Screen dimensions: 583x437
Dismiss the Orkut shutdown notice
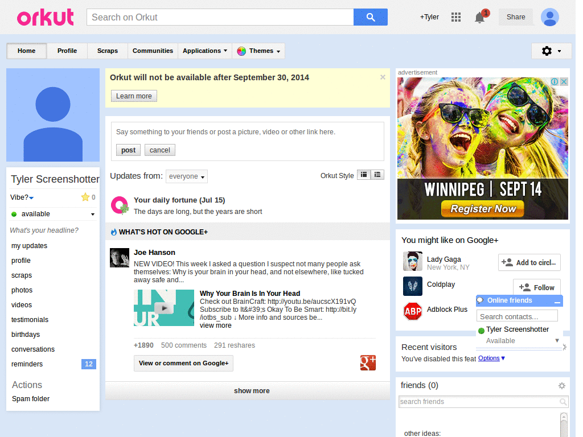point(383,77)
